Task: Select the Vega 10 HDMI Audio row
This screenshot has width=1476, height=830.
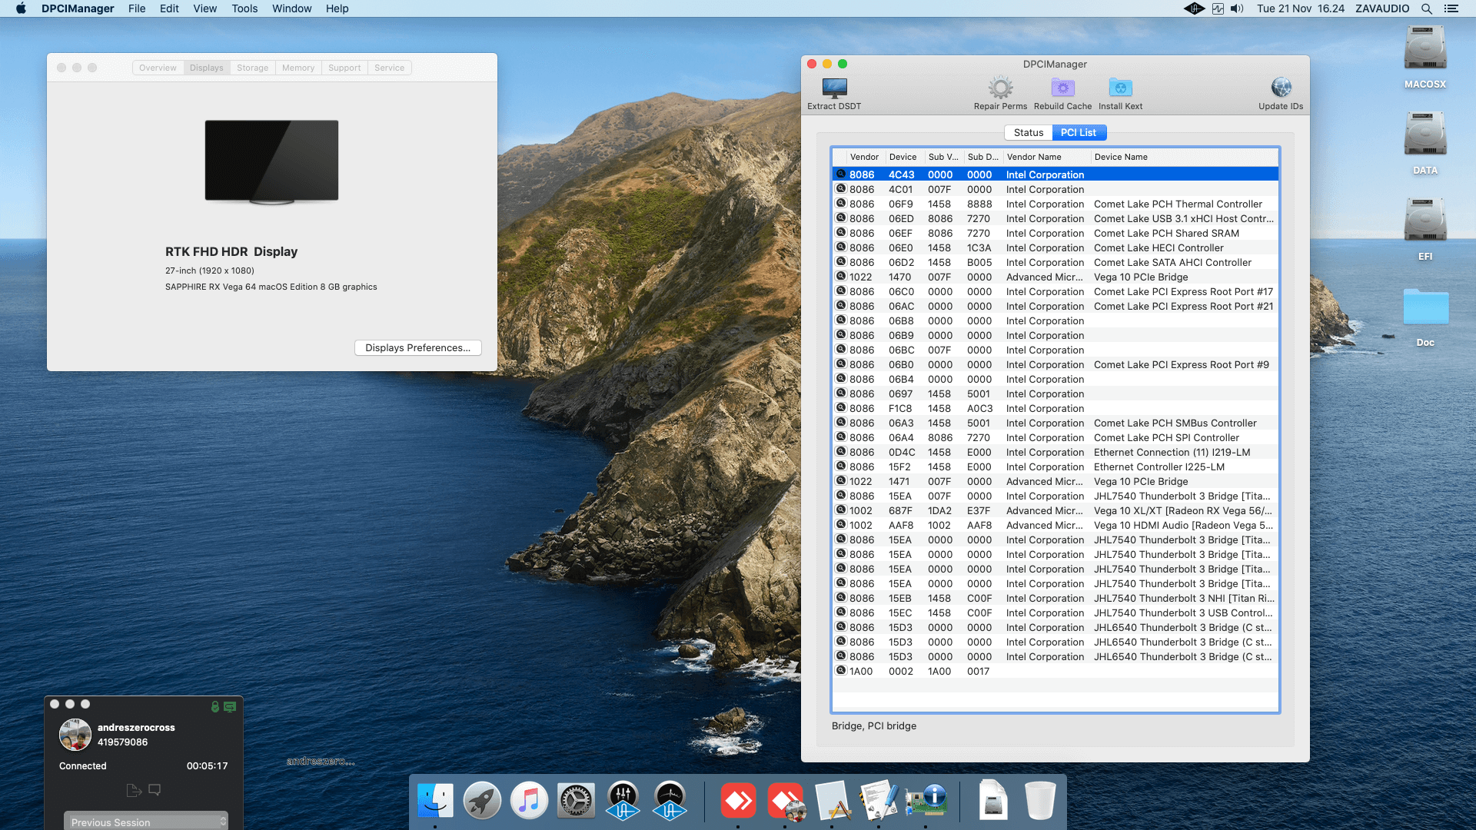Action: (1055, 525)
